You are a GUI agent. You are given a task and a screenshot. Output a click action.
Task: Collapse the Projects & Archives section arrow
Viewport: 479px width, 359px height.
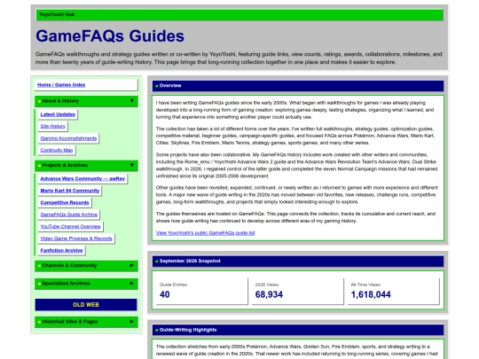pyautogui.click(x=131, y=165)
